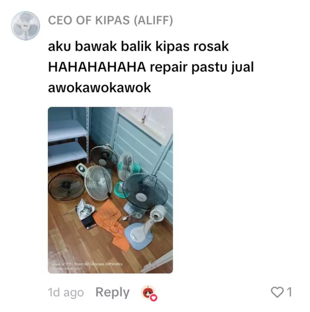
Task: Tap the 'HAHAHAHAHA repair pastu jual' text line
Action: 151,67
